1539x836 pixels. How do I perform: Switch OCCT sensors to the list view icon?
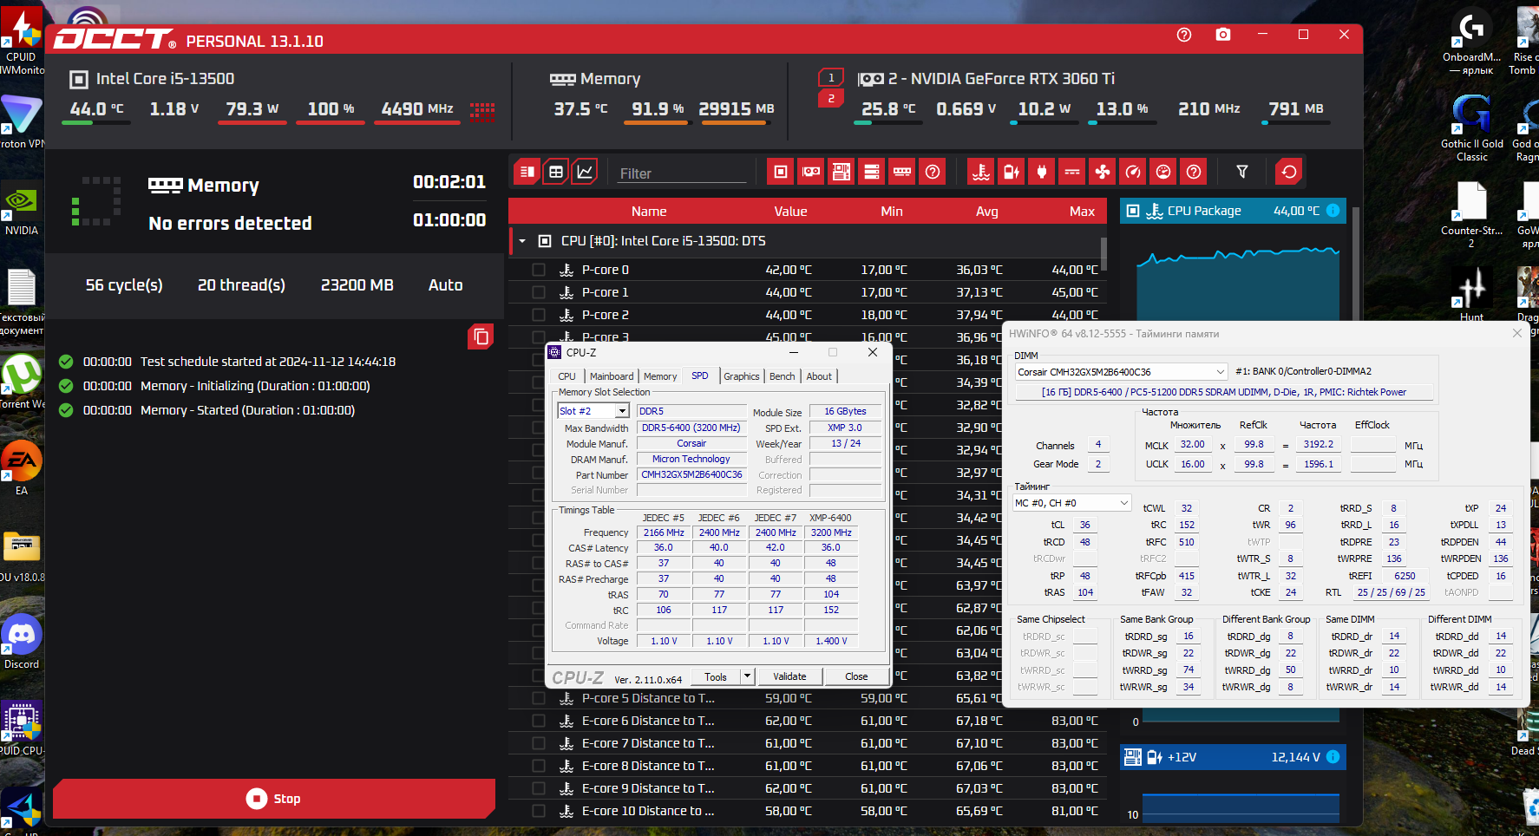point(527,172)
